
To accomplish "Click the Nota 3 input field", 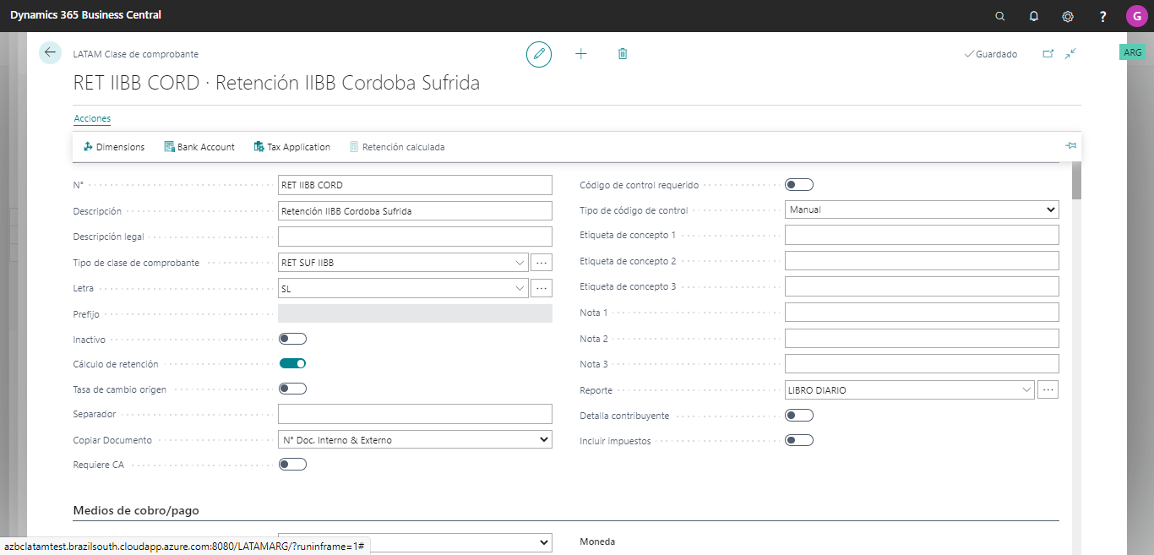I will coord(922,364).
